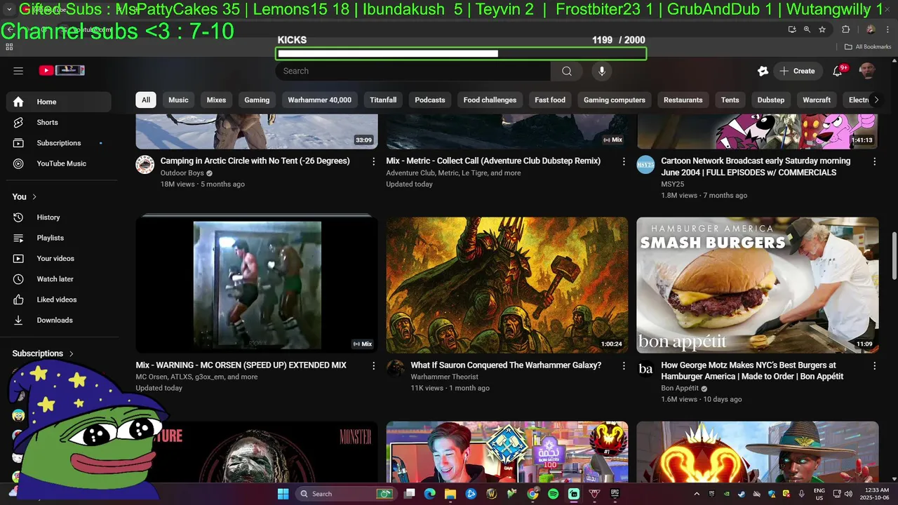Image resolution: width=898 pixels, height=505 pixels.
Task: Select the Gaming filter chip
Action: point(257,100)
